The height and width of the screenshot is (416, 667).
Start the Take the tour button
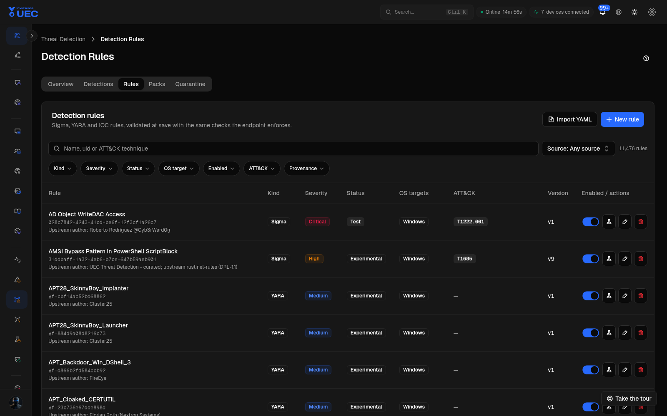click(629, 399)
